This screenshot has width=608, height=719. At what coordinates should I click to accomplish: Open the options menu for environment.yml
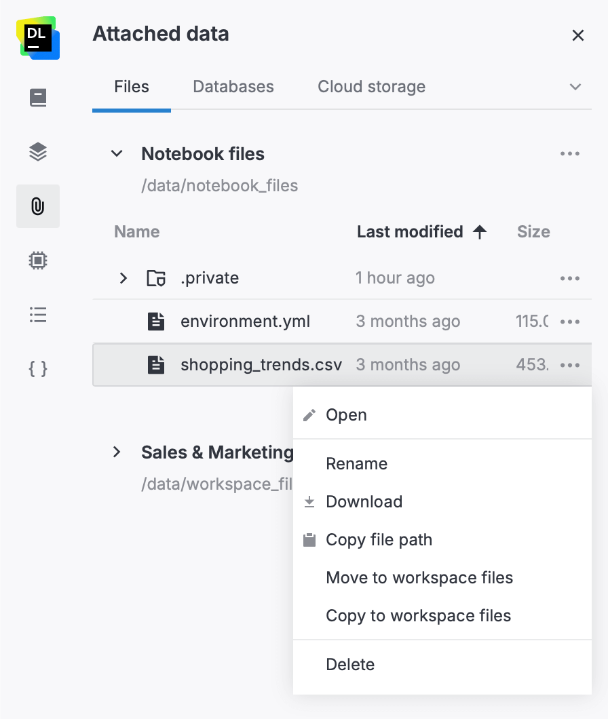pyautogui.click(x=569, y=321)
